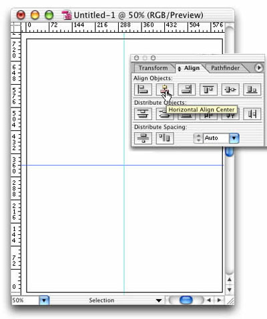
Task: Select the Align tab
Action: point(192,68)
